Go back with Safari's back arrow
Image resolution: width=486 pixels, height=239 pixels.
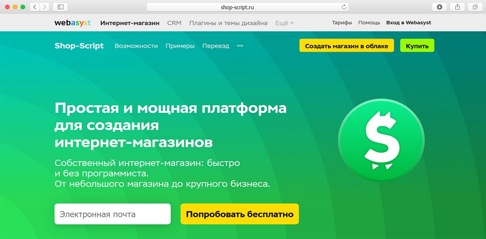(35, 7)
